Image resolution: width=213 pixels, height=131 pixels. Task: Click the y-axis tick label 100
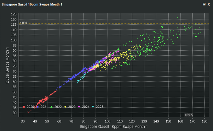[x=14, y=40]
